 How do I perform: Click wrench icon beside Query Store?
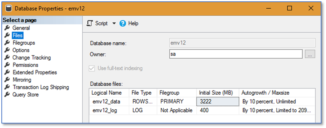[x=7, y=95]
